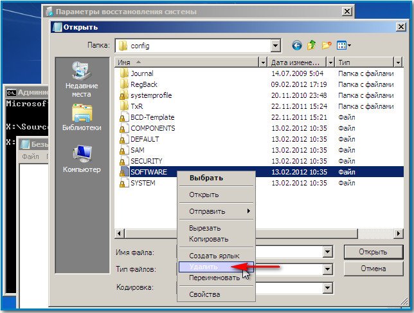Create a new folder icon
The height and width of the screenshot is (313, 414).
point(327,46)
